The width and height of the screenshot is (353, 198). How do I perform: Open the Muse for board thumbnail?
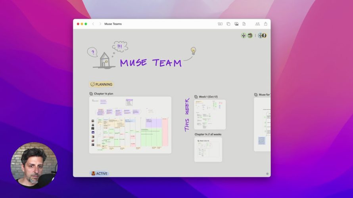click(x=262, y=124)
